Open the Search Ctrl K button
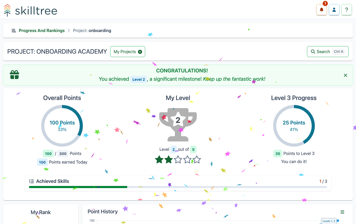The width and height of the screenshot is (356, 224). point(328,52)
